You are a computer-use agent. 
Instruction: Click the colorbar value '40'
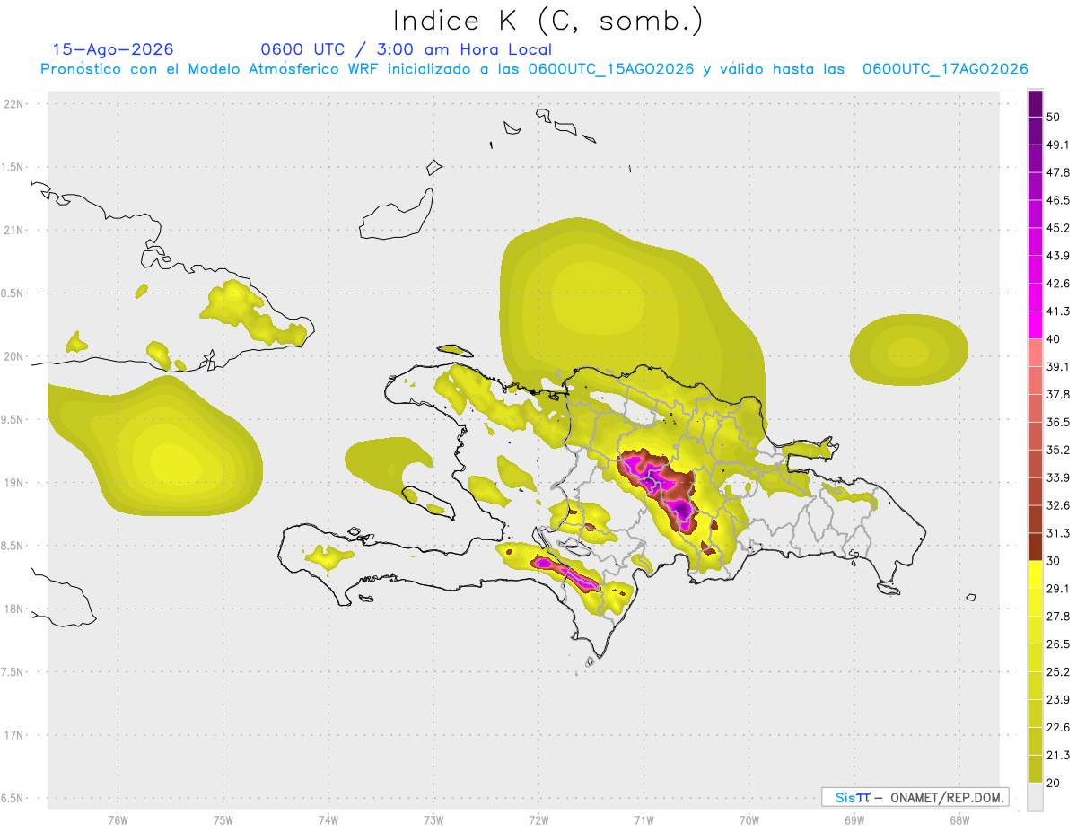coord(1054,339)
